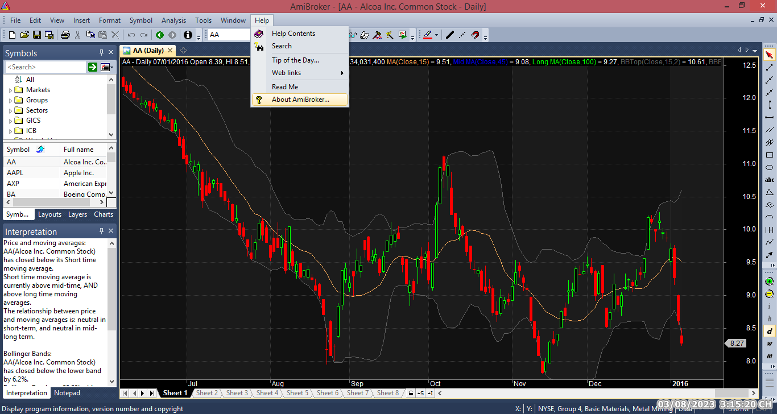Click the Full name column header
The image size is (777, 414).
[x=83, y=150]
